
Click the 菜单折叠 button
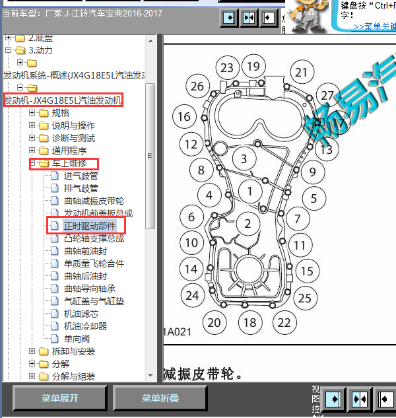pos(160,398)
